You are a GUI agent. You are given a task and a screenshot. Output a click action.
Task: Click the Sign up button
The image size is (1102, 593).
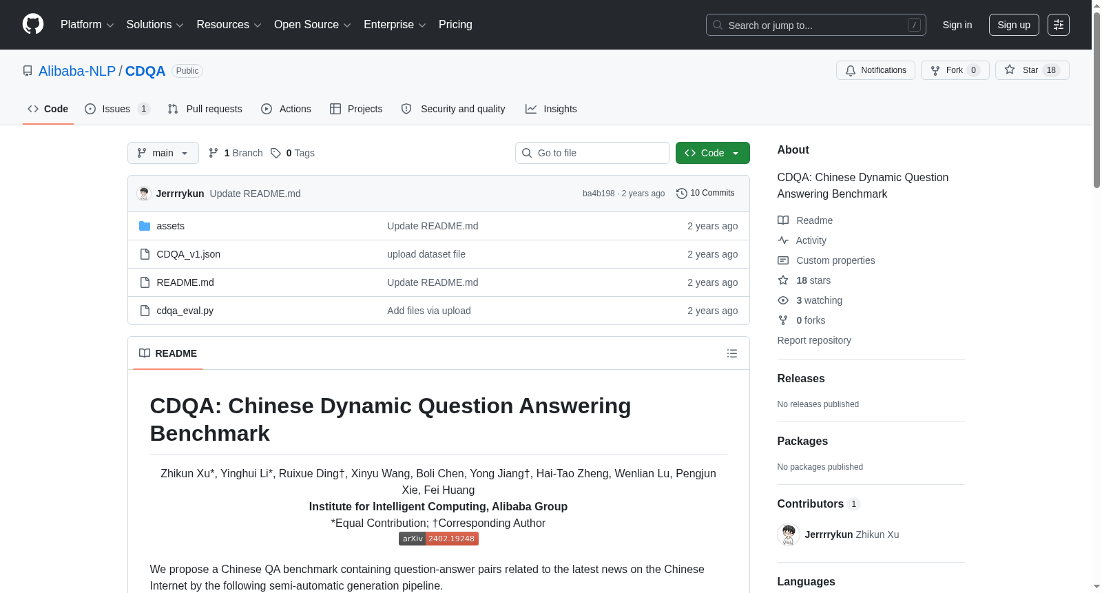click(x=1014, y=25)
